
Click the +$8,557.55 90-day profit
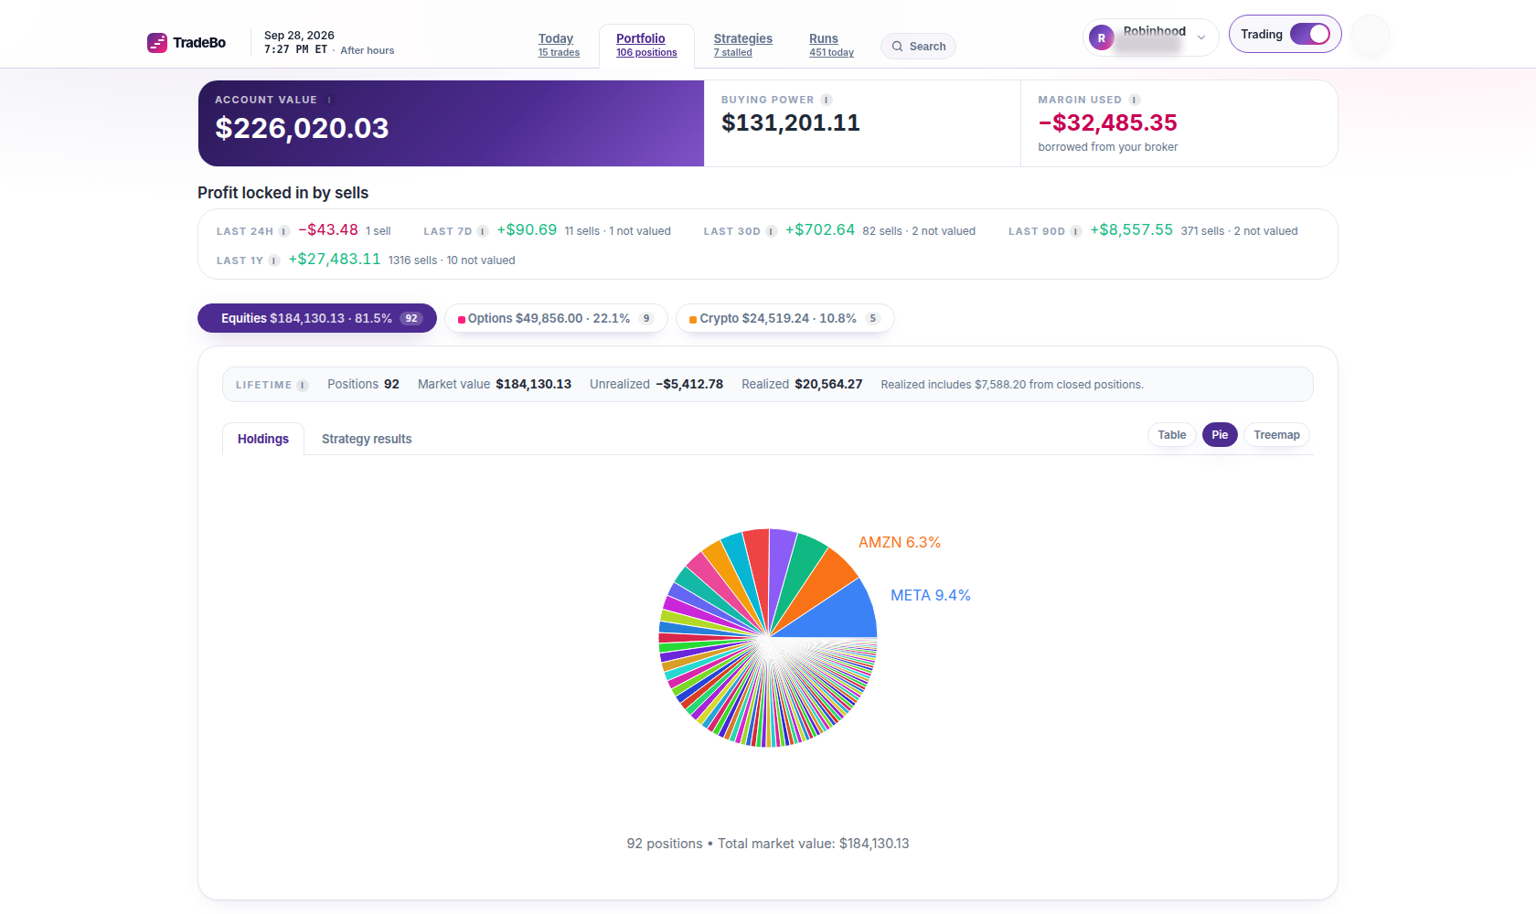(x=1131, y=230)
